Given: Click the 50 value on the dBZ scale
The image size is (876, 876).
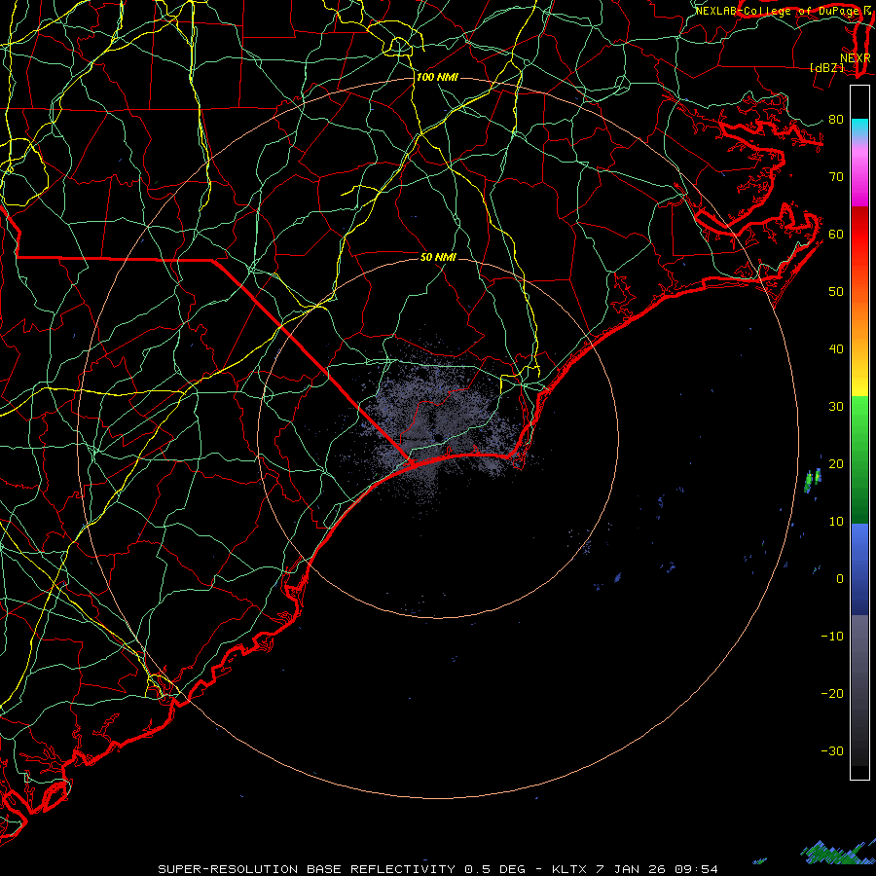Looking at the screenshot, I should [836, 292].
